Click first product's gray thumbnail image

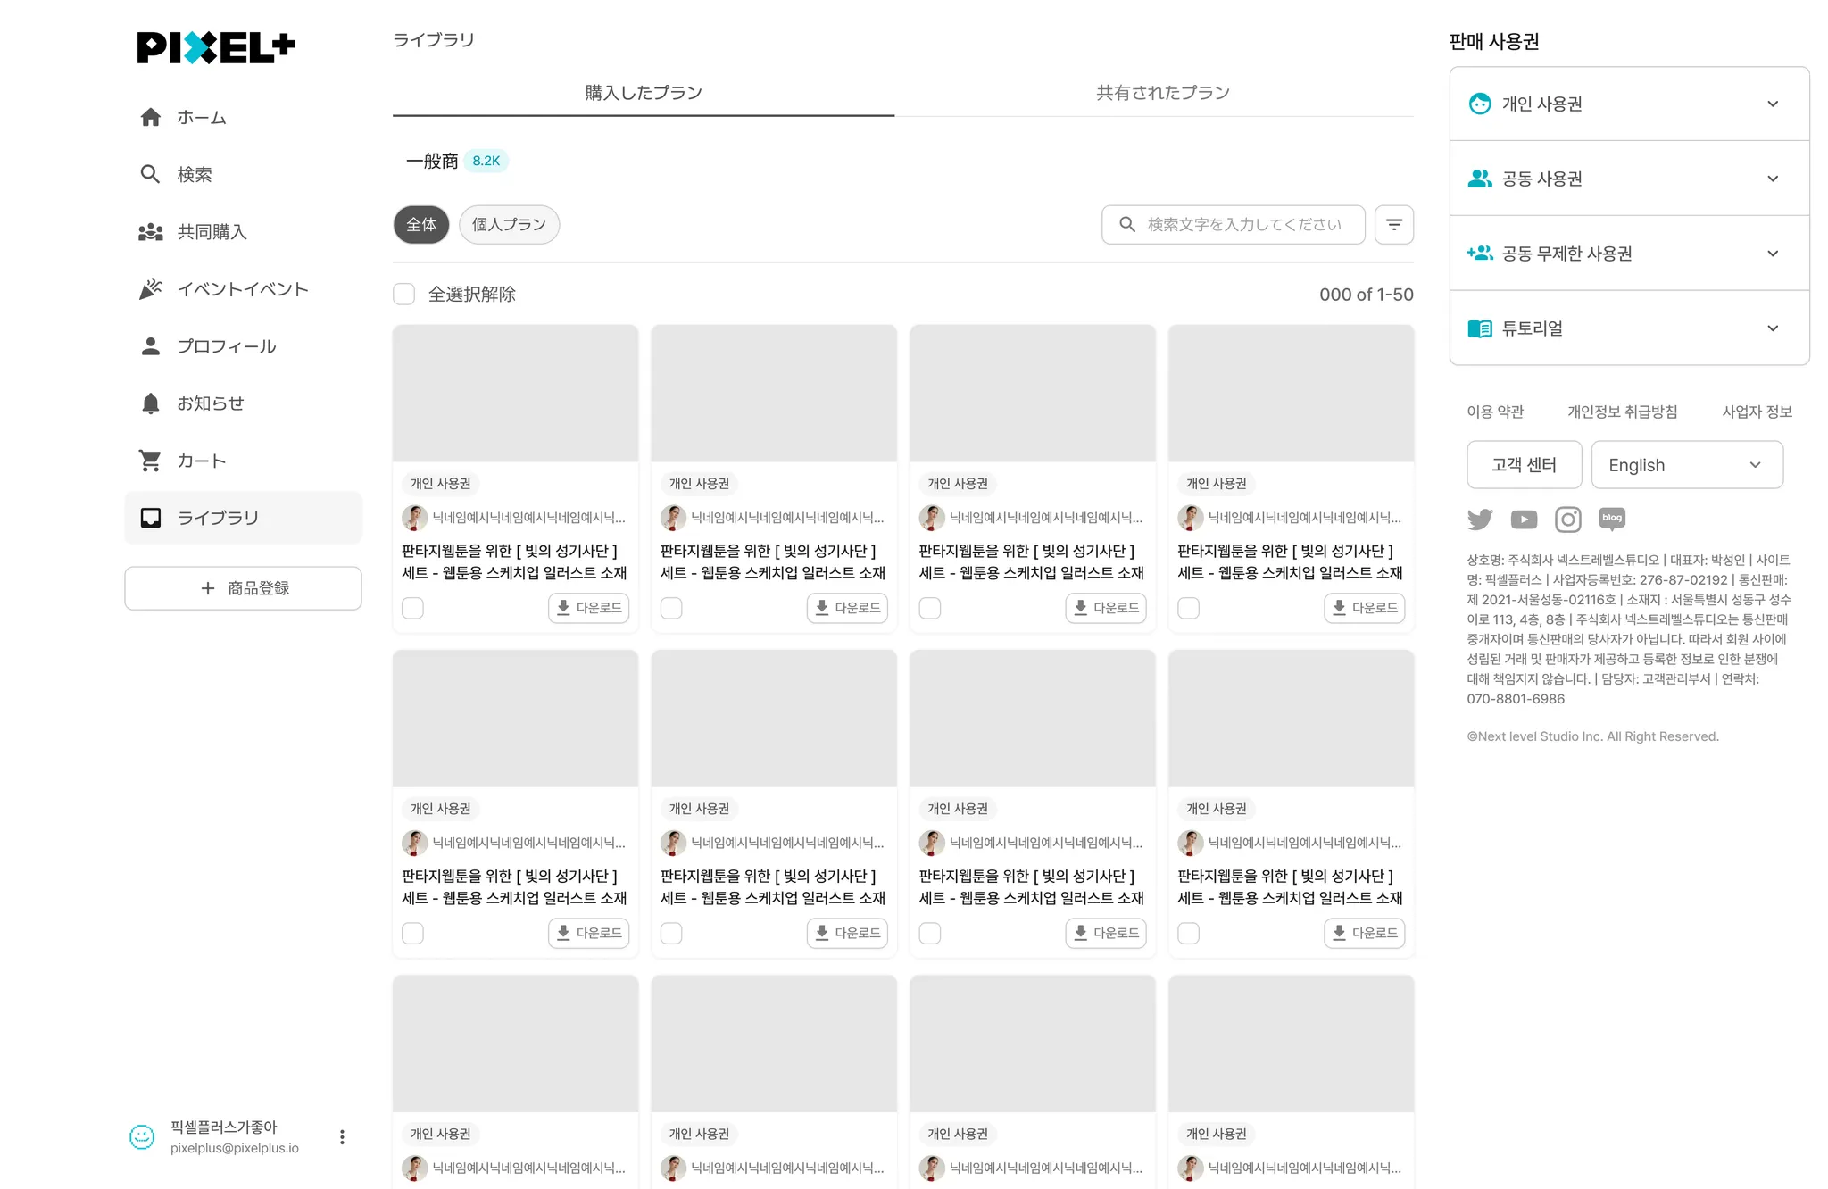515,394
